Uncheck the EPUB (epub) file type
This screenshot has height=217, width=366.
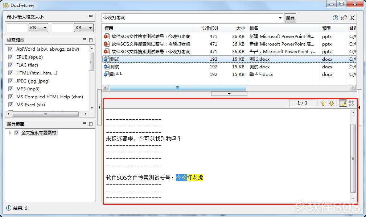[11, 57]
